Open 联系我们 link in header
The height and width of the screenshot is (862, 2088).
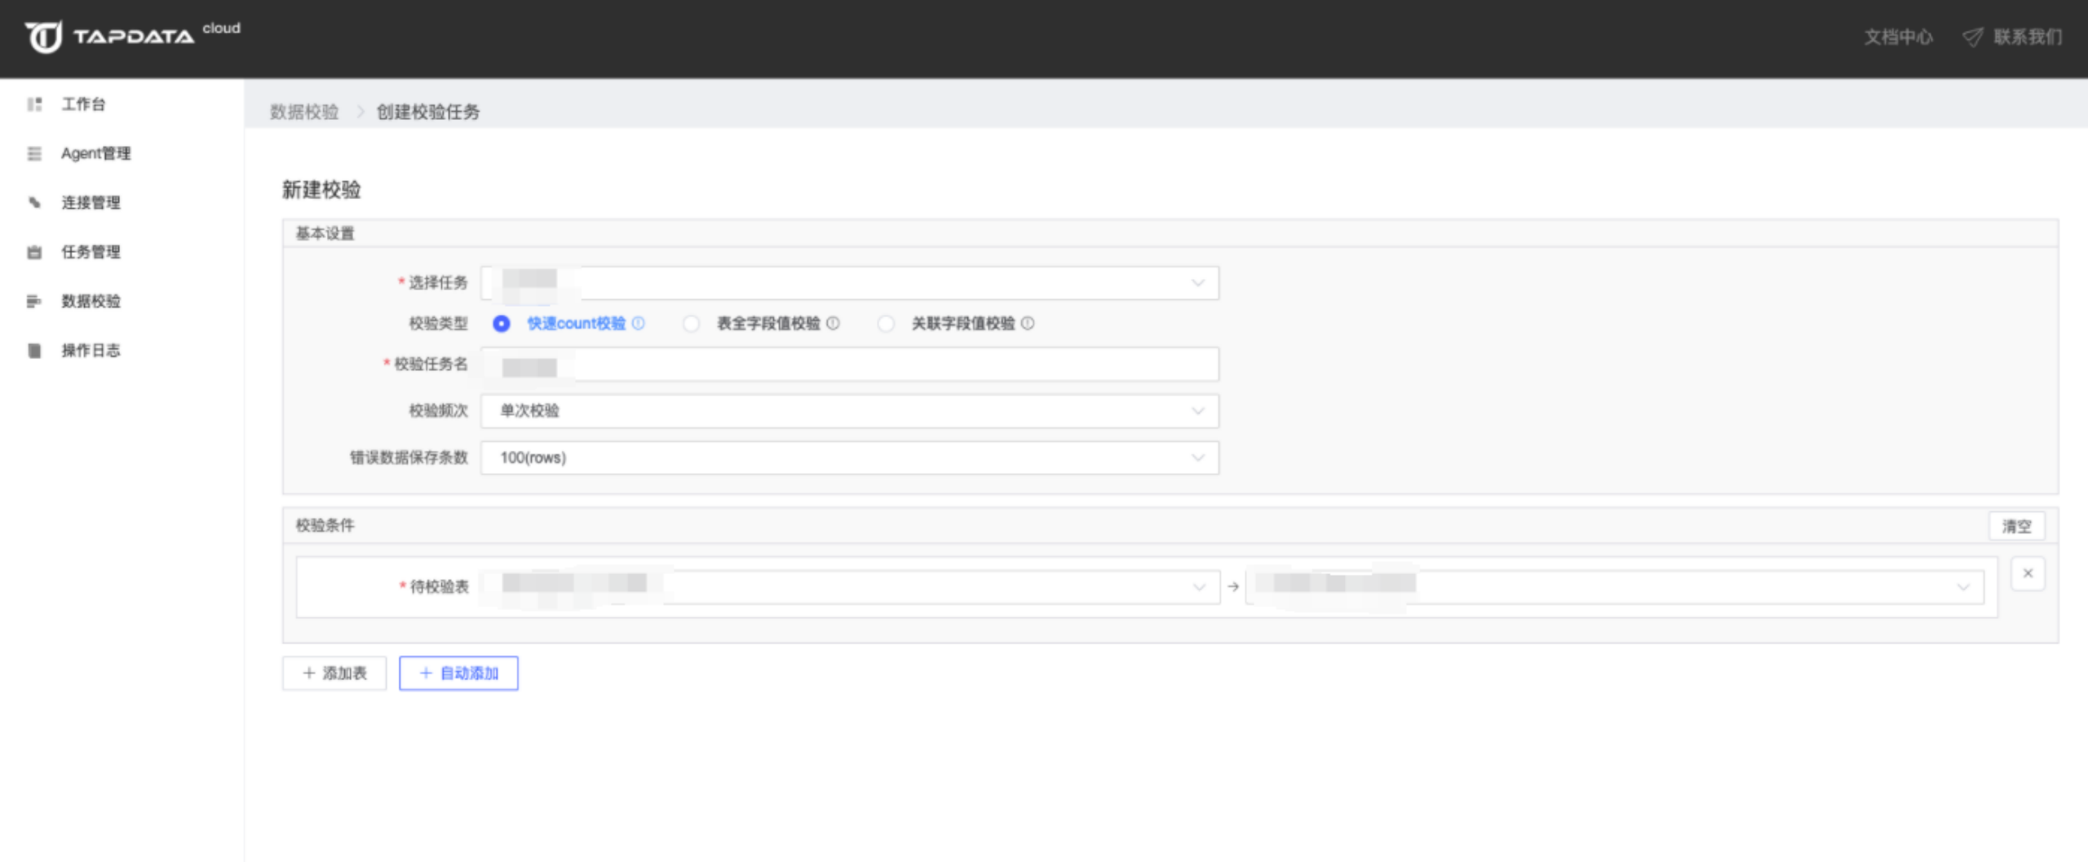(2028, 37)
